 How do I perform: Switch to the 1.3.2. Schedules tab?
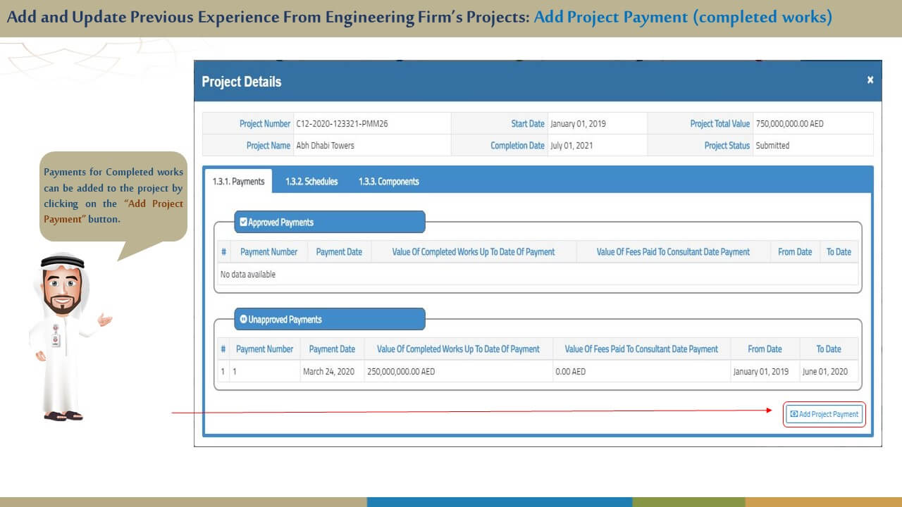click(x=311, y=182)
